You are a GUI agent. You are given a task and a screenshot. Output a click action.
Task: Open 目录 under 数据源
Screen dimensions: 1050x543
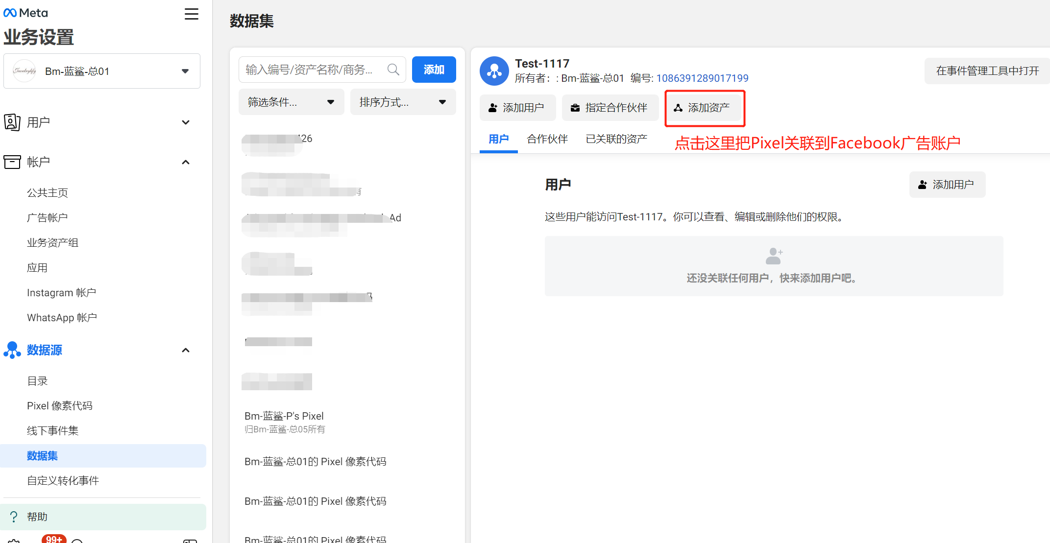(x=37, y=381)
